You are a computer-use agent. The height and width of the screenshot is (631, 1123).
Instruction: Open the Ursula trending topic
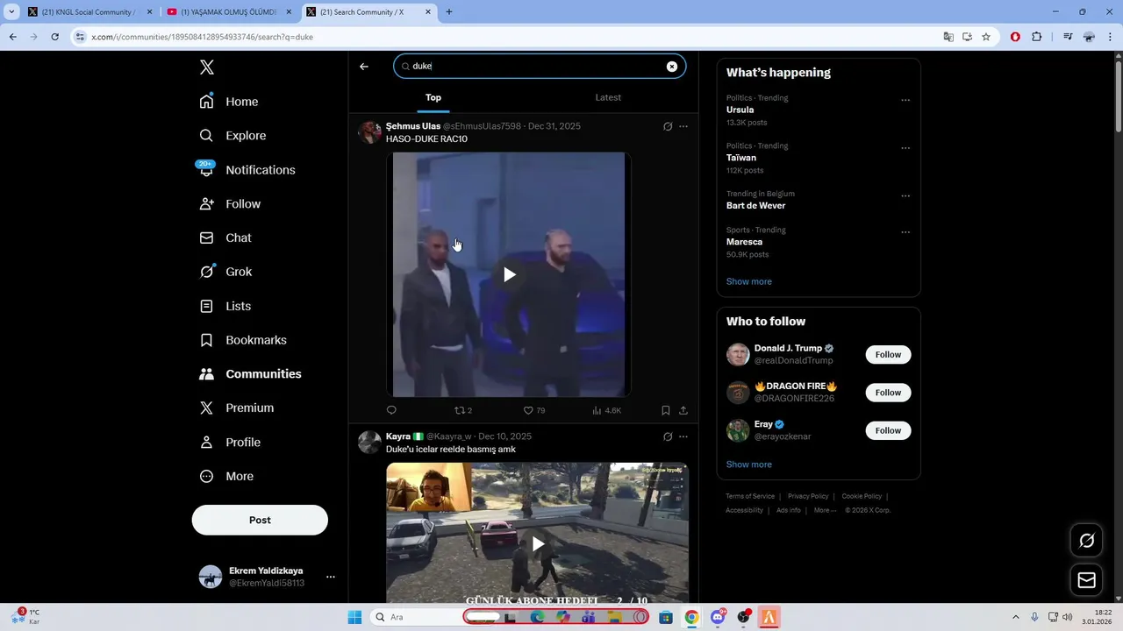740,110
